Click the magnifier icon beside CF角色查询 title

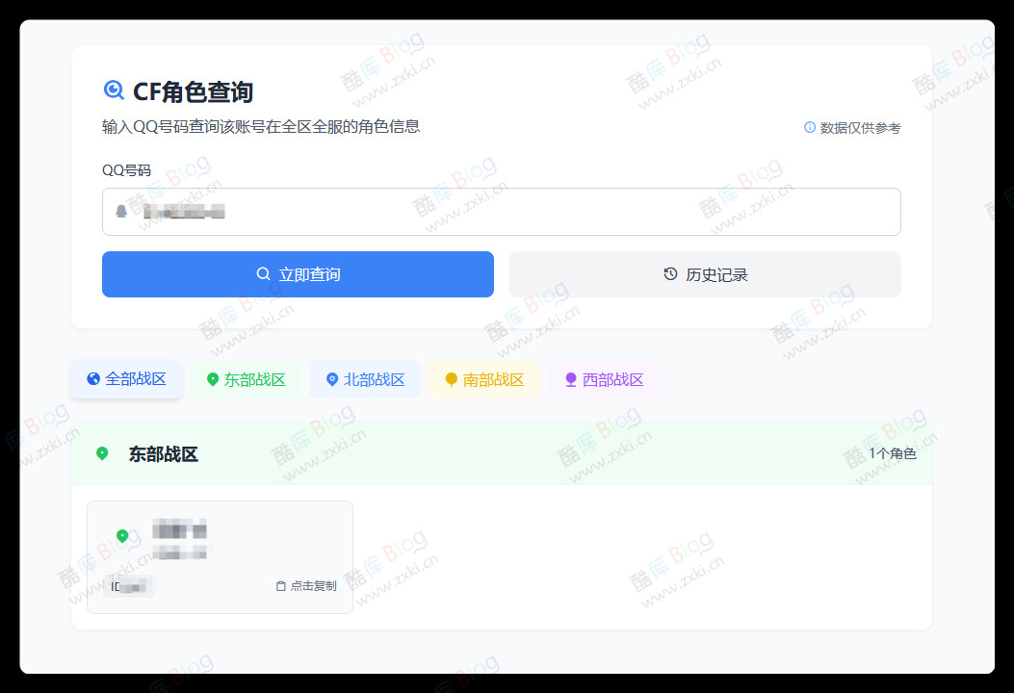(x=113, y=90)
